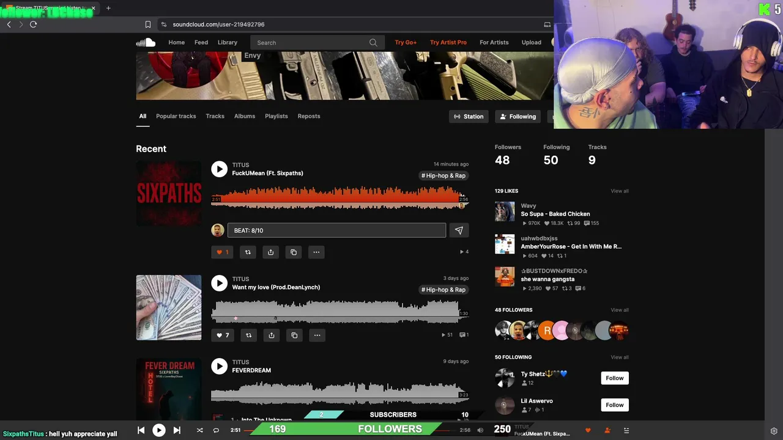Image resolution: width=783 pixels, height=440 pixels.
Task: Go back with browser back arrow
Action: click(x=9, y=24)
